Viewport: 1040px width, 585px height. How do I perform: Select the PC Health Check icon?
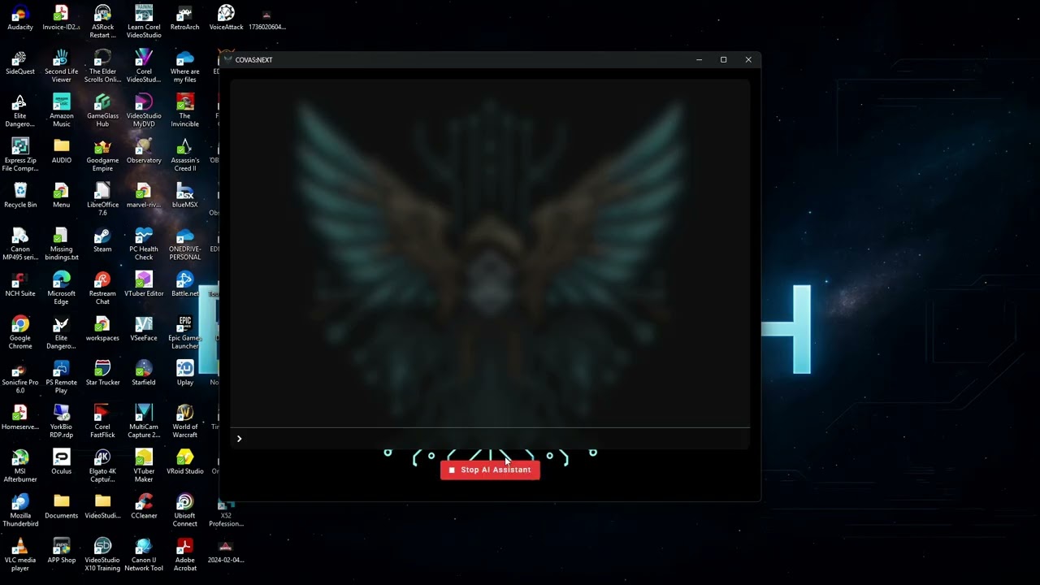(144, 244)
